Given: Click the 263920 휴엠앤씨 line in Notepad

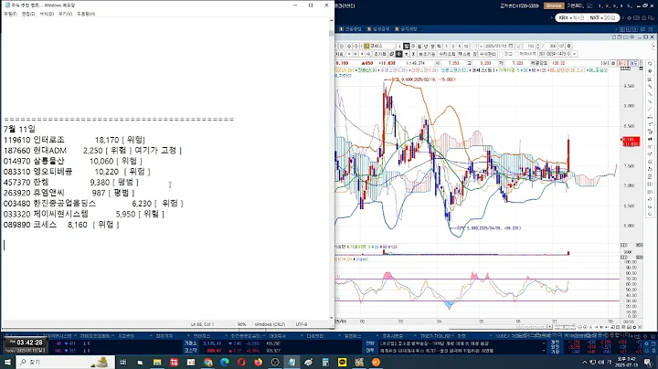Looking at the screenshot, I should point(69,193).
